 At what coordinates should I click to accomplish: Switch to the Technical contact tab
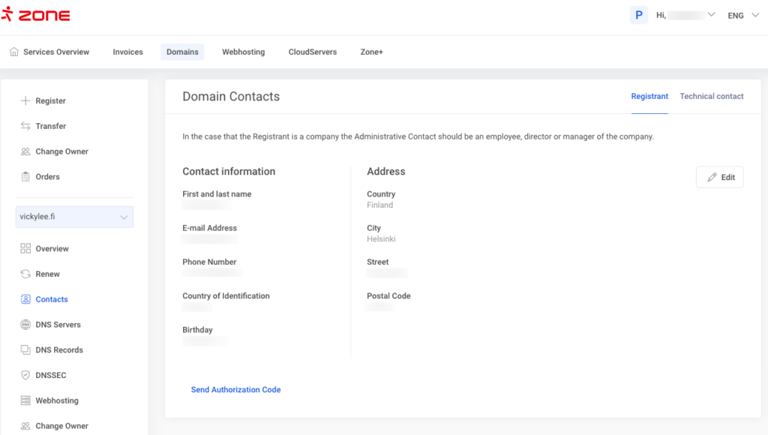pyautogui.click(x=711, y=96)
